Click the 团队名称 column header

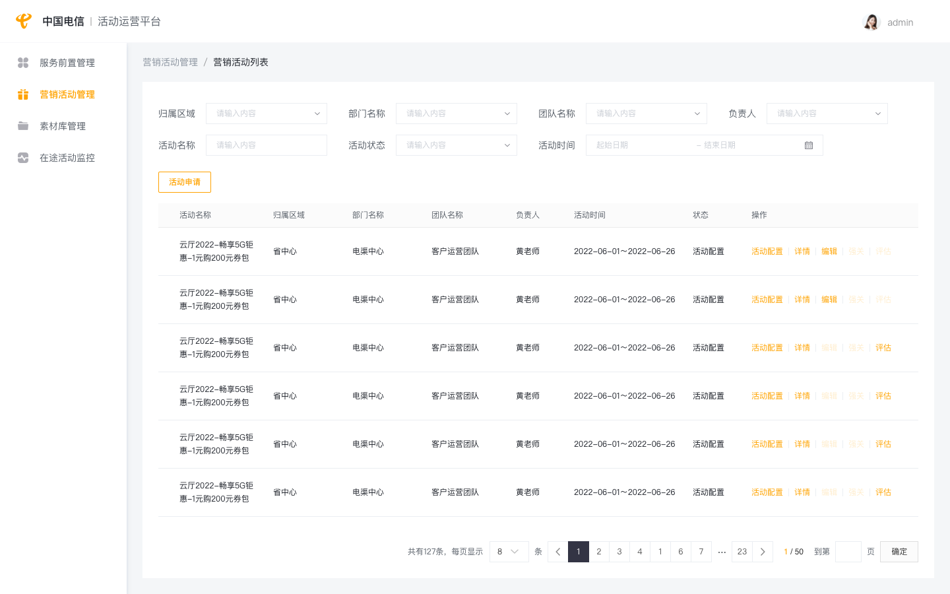[x=447, y=215]
